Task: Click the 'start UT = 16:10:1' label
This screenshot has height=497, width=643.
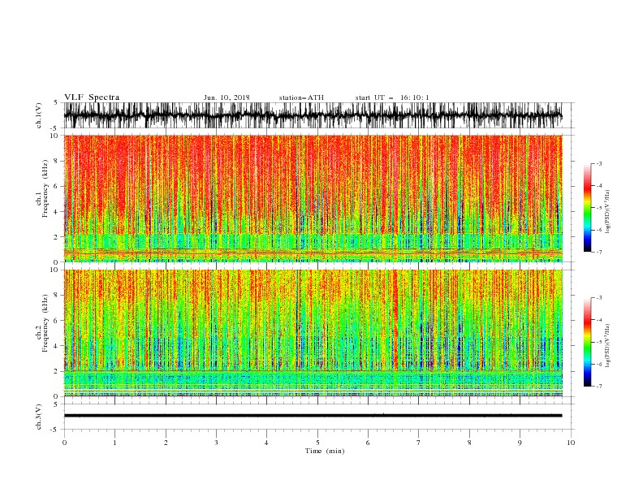Action: pos(392,97)
